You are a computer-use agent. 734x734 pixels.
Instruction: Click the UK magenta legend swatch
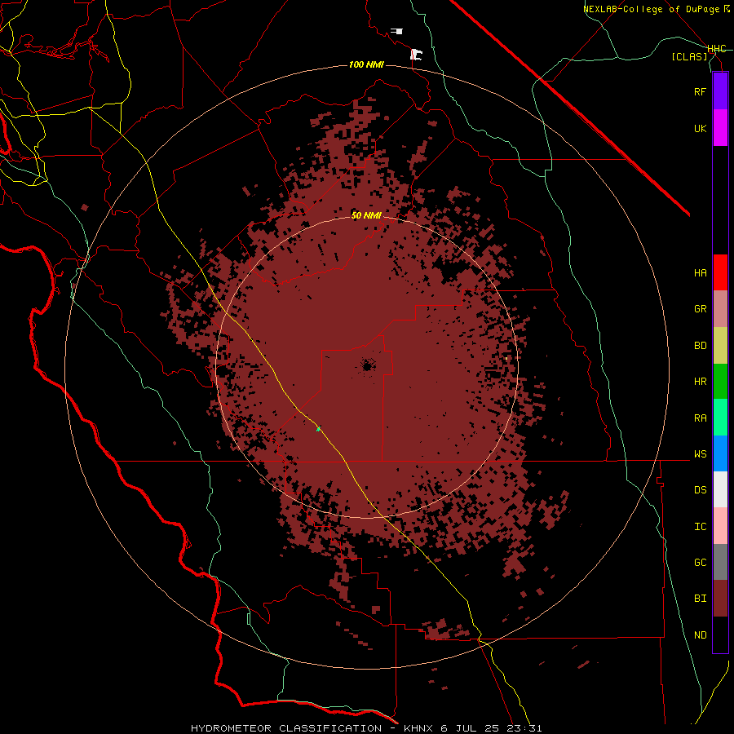tap(720, 128)
